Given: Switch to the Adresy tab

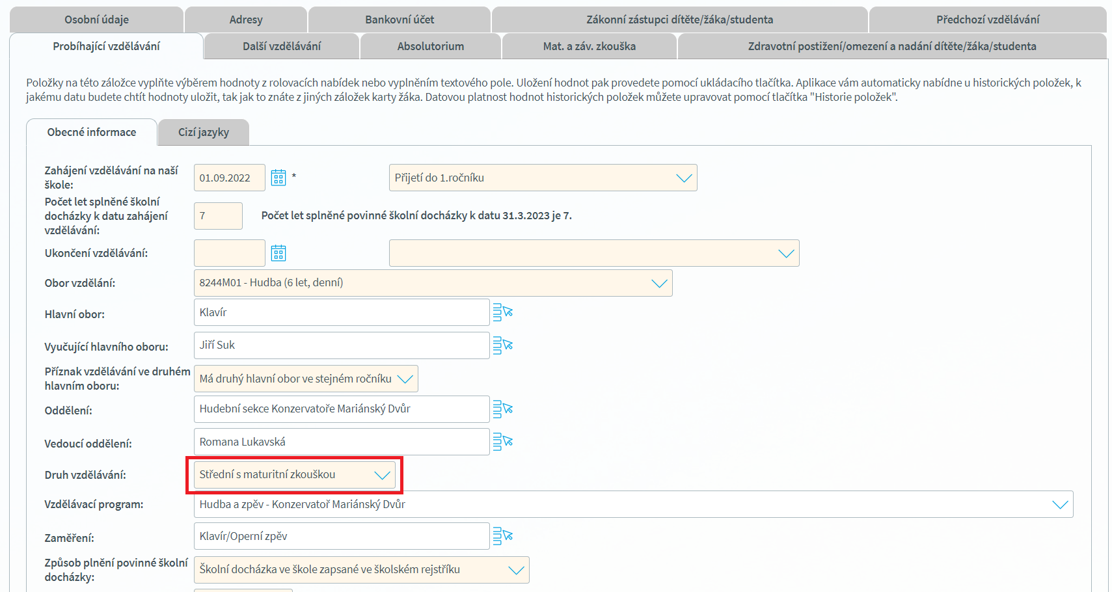Looking at the screenshot, I should click(246, 20).
